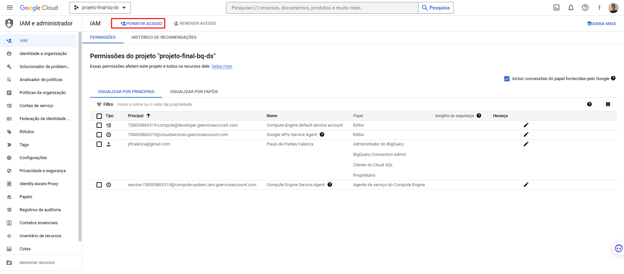Click help icon next to Google APIs Service Agent
This screenshot has width=624, height=274.
[322, 134]
